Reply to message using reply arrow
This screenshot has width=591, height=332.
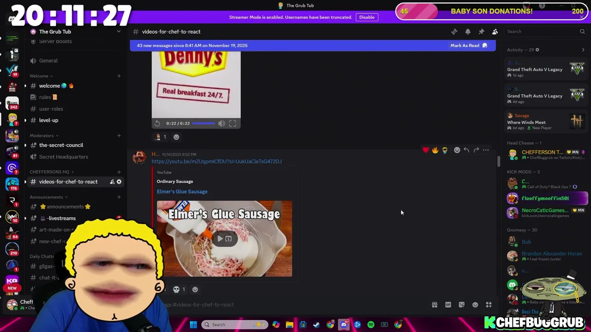point(466,150)
